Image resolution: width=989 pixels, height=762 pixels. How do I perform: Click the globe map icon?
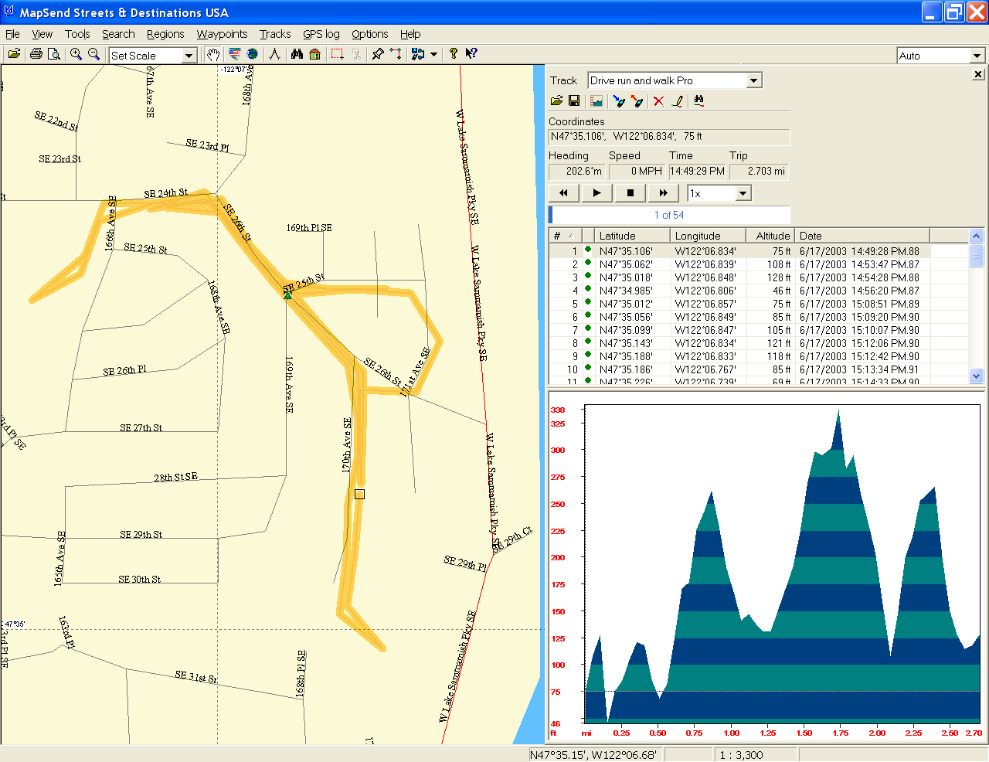(253, 54)
